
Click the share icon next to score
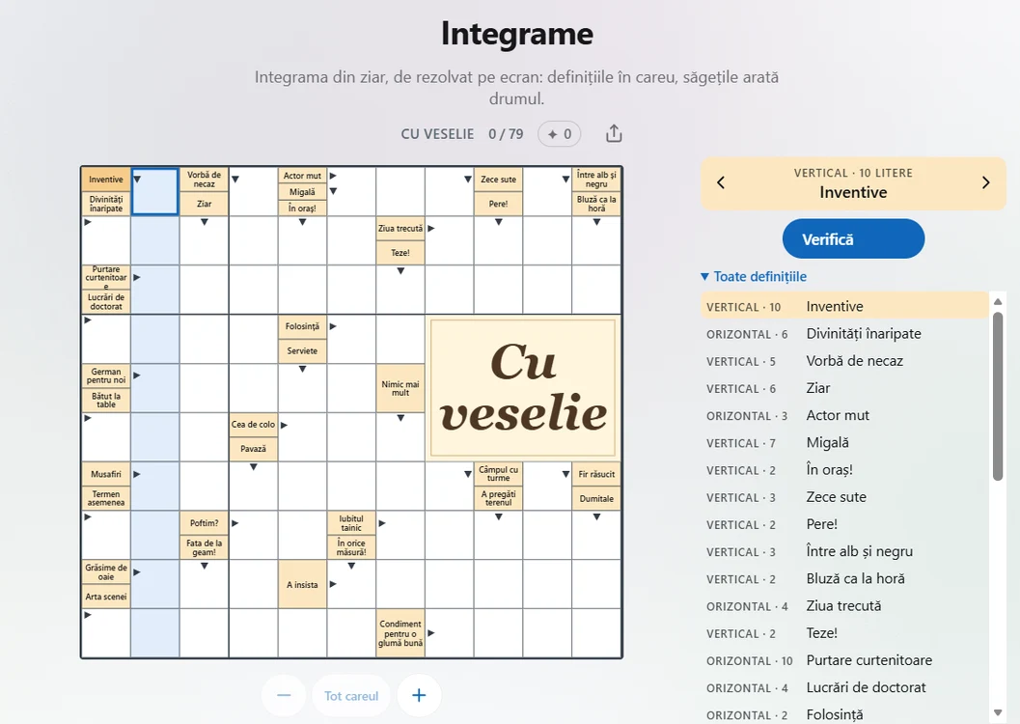pos(614,133)
